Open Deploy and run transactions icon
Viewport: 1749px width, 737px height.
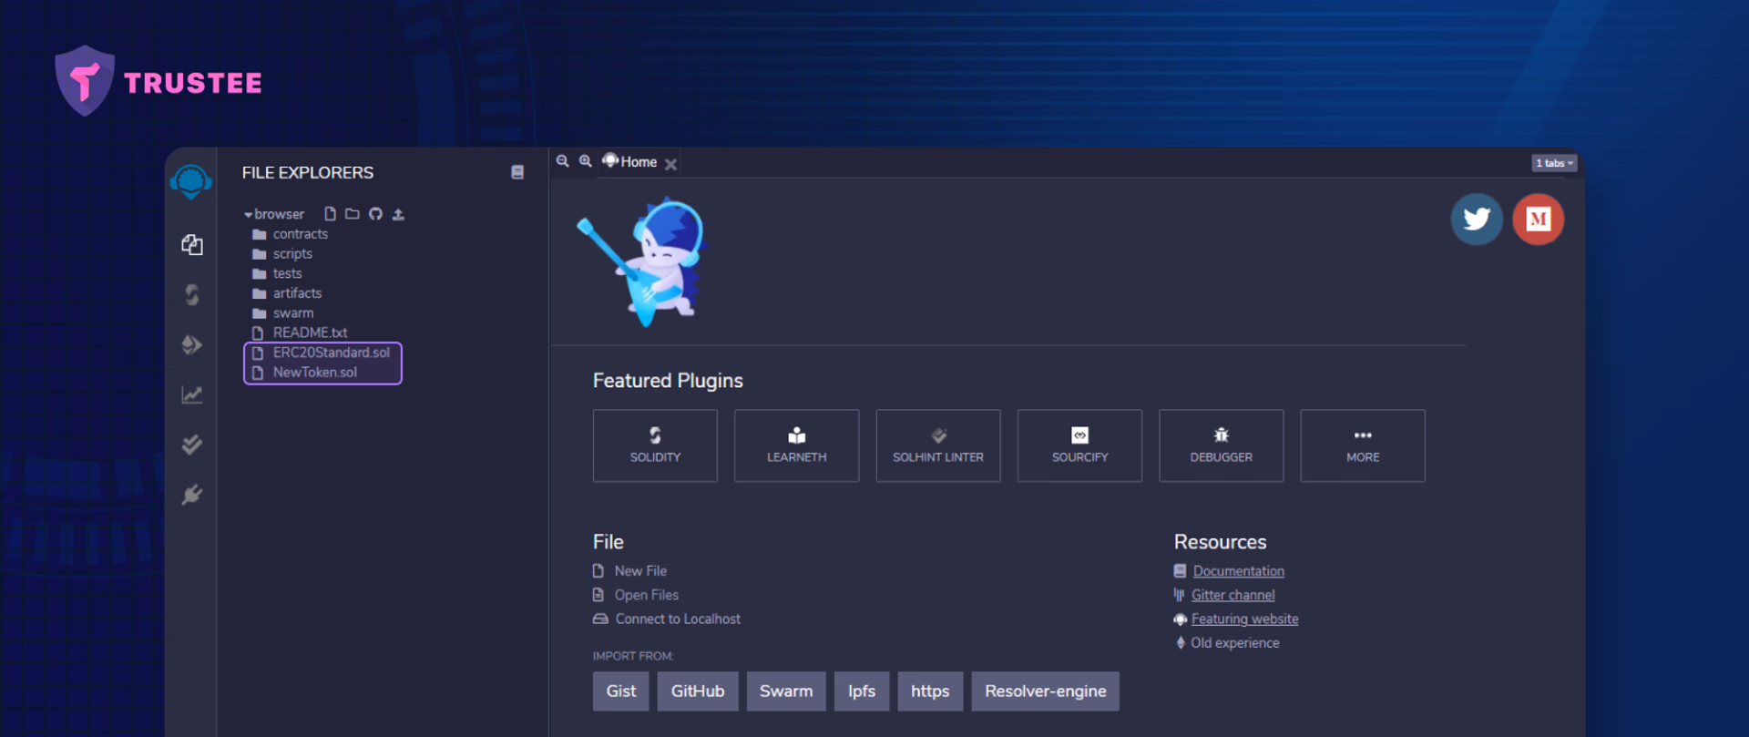coord(191,344)
